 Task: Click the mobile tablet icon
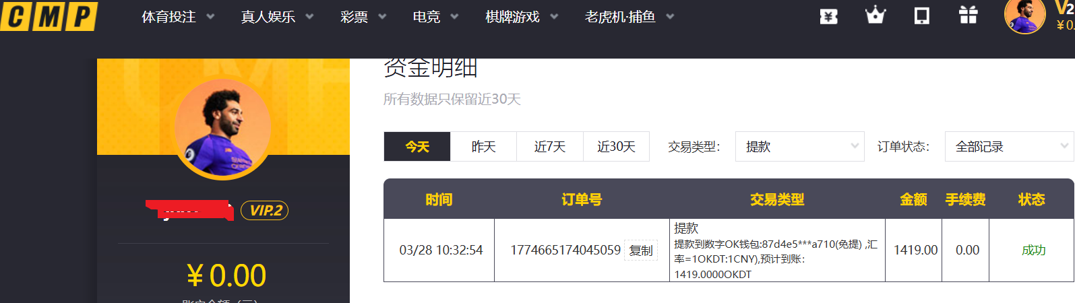(x=921, y=15)
